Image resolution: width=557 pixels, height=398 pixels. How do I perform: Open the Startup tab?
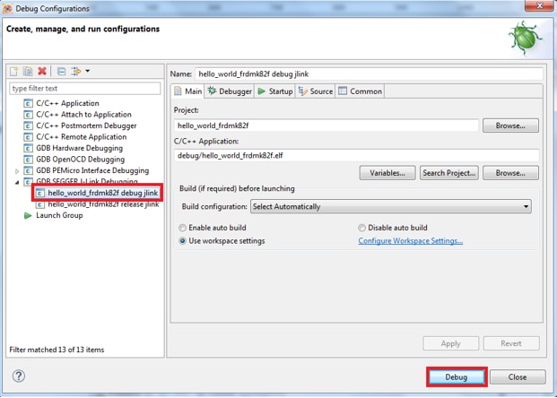coord(274,91)
